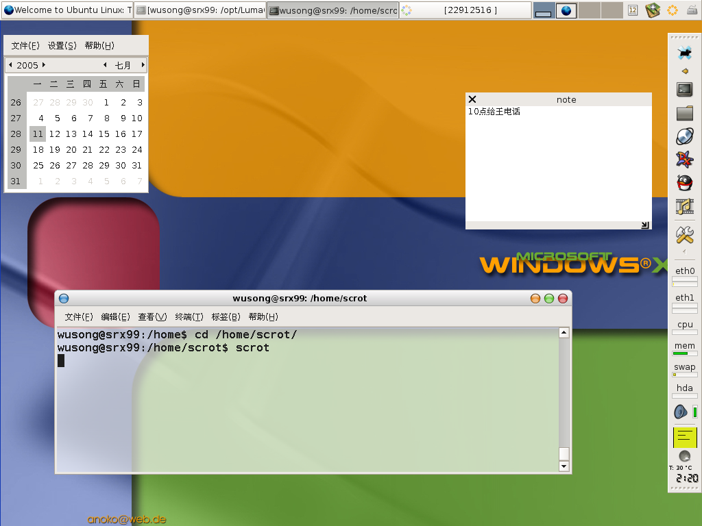Click terminal scrollbar down arrow
This screenshot has width=702, height=526.
pos(564,466)
